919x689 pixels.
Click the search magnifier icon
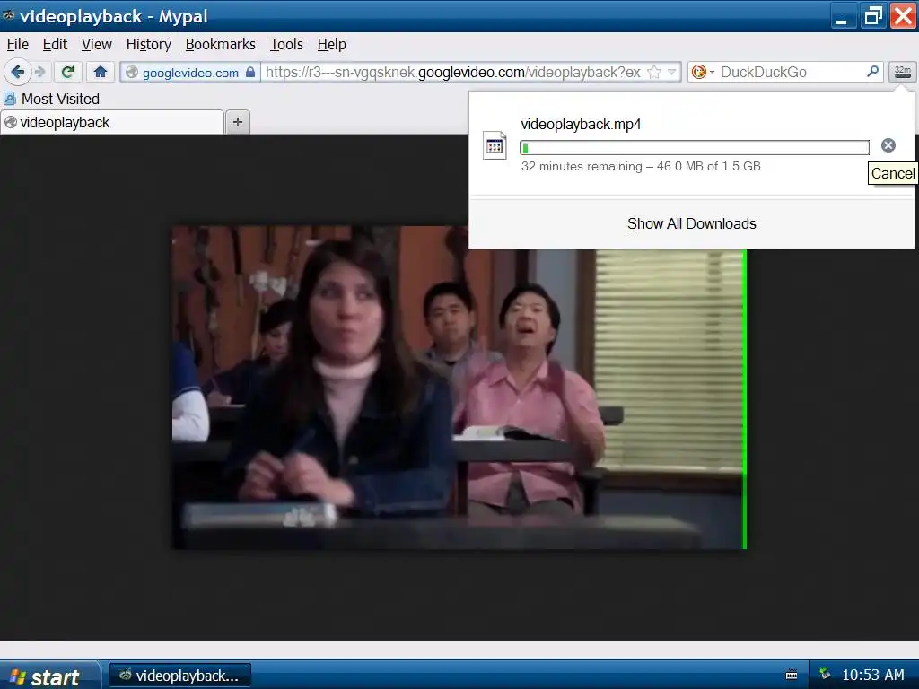tap(872, 72)
